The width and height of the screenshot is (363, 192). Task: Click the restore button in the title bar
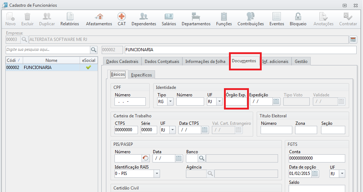pos(345,5)
